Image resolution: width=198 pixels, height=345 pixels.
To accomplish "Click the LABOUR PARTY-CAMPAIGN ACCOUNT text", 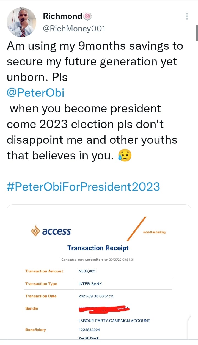I will [114, 321].
